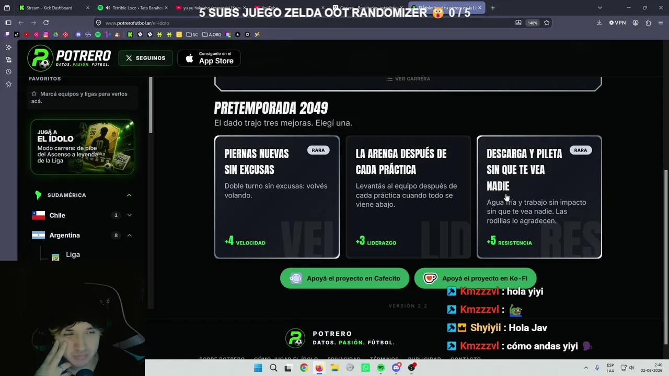This screenshot has height=376, width=669.
Task: Open the TikTok bookmark icon
Action: tap(17, 34)
